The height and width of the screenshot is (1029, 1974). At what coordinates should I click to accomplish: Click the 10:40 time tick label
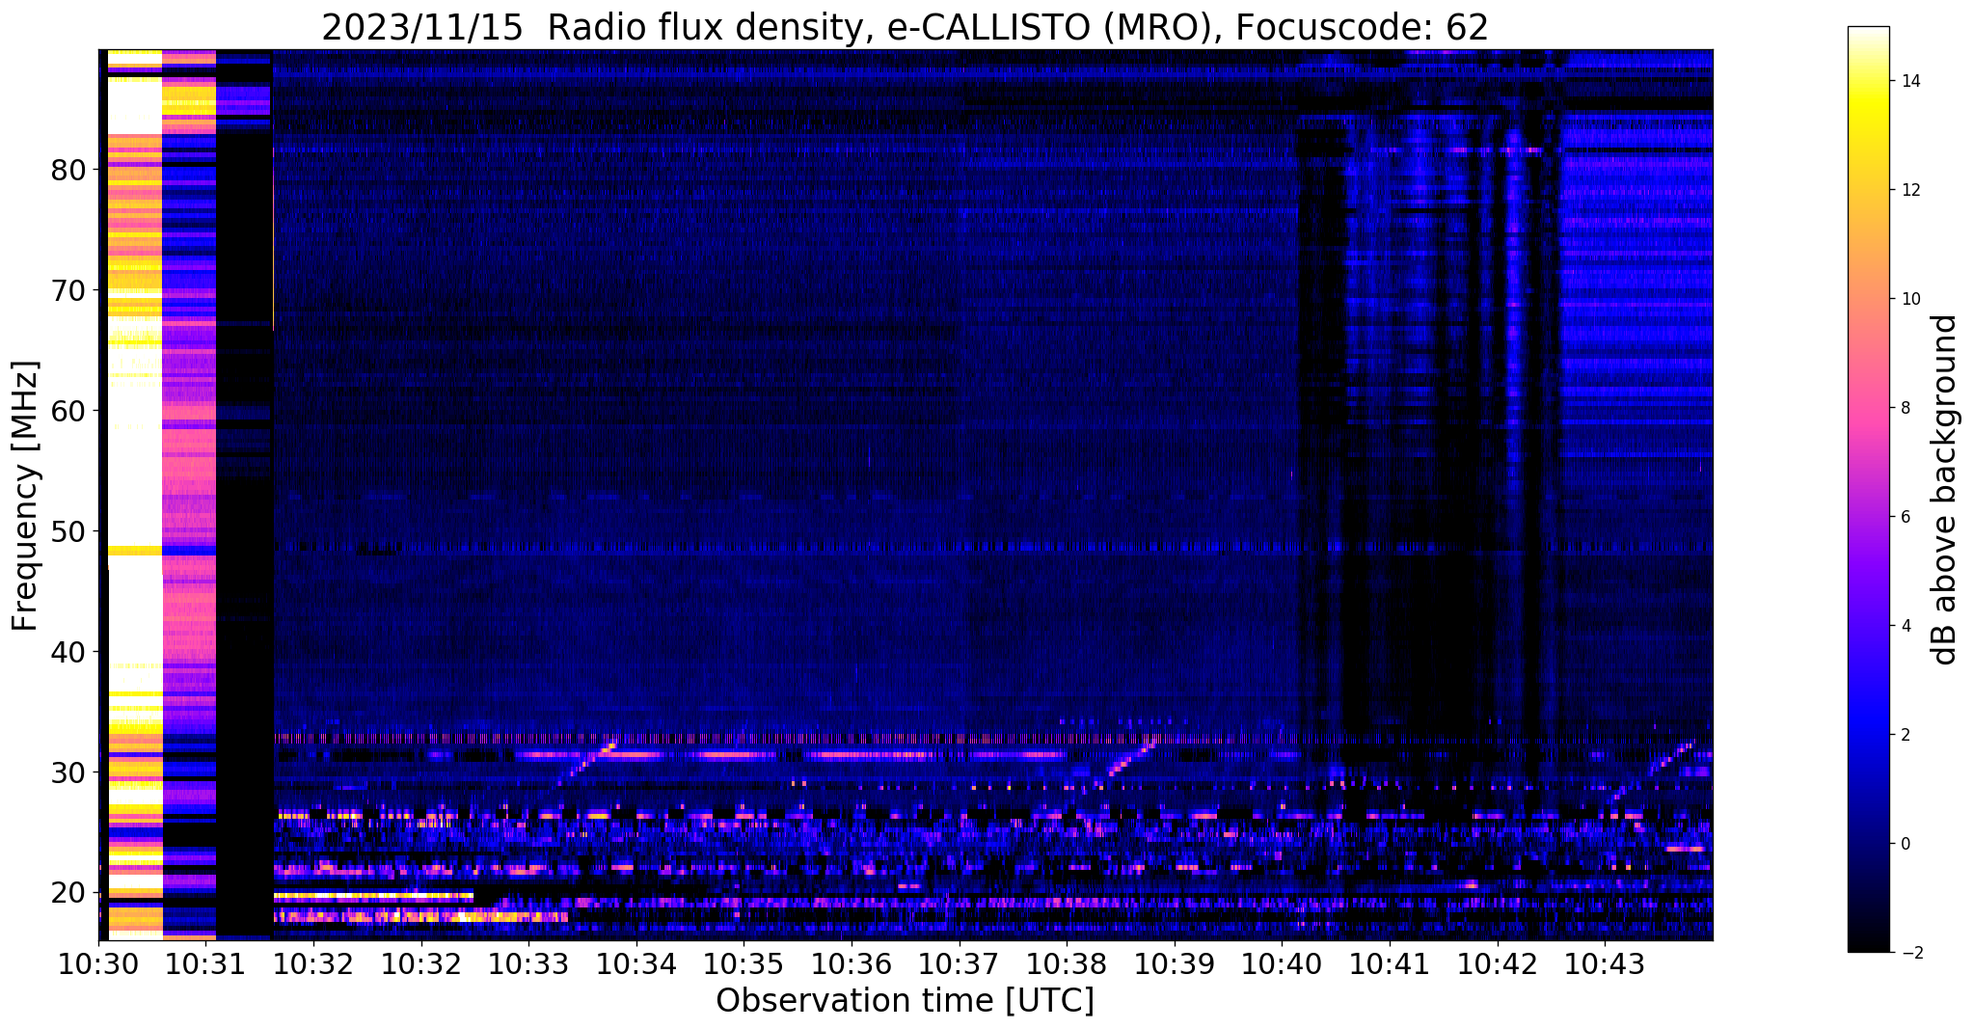[1282, 964]
